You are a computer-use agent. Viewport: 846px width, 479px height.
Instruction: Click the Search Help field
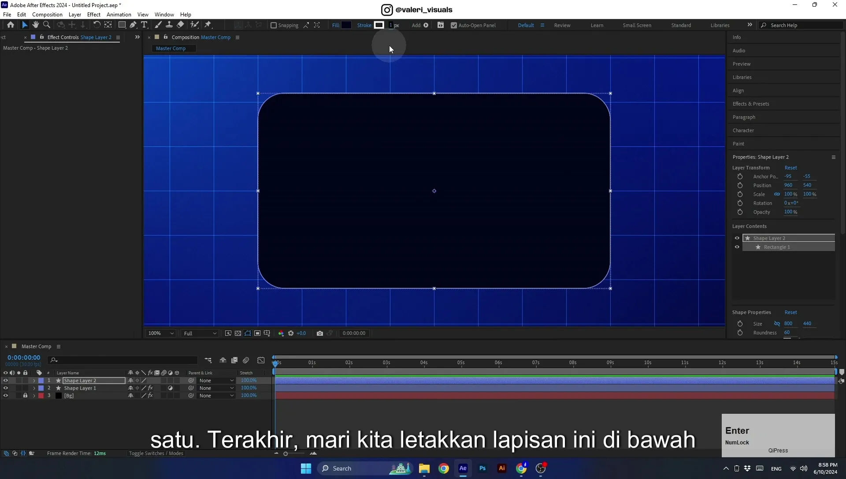[801, 25]
